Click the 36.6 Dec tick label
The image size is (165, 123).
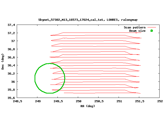click(11, 57)
